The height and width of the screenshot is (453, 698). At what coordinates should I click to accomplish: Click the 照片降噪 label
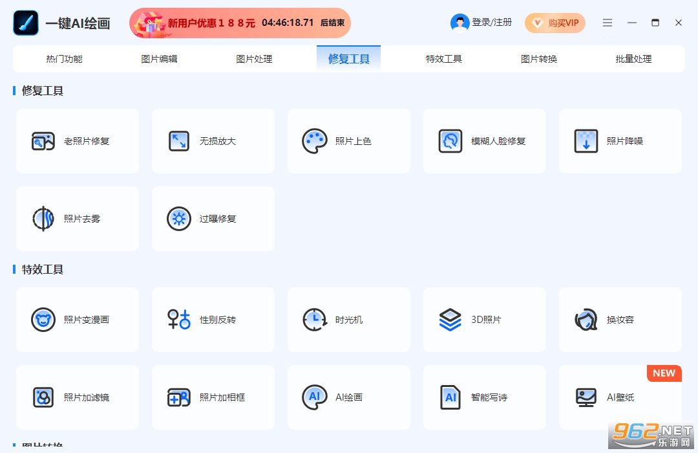coord(625,141)
